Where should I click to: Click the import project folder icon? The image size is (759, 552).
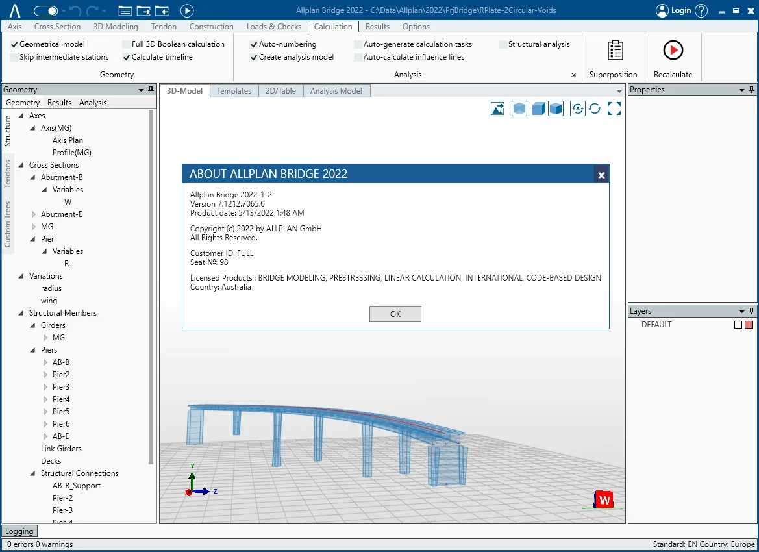click(162, 10)
